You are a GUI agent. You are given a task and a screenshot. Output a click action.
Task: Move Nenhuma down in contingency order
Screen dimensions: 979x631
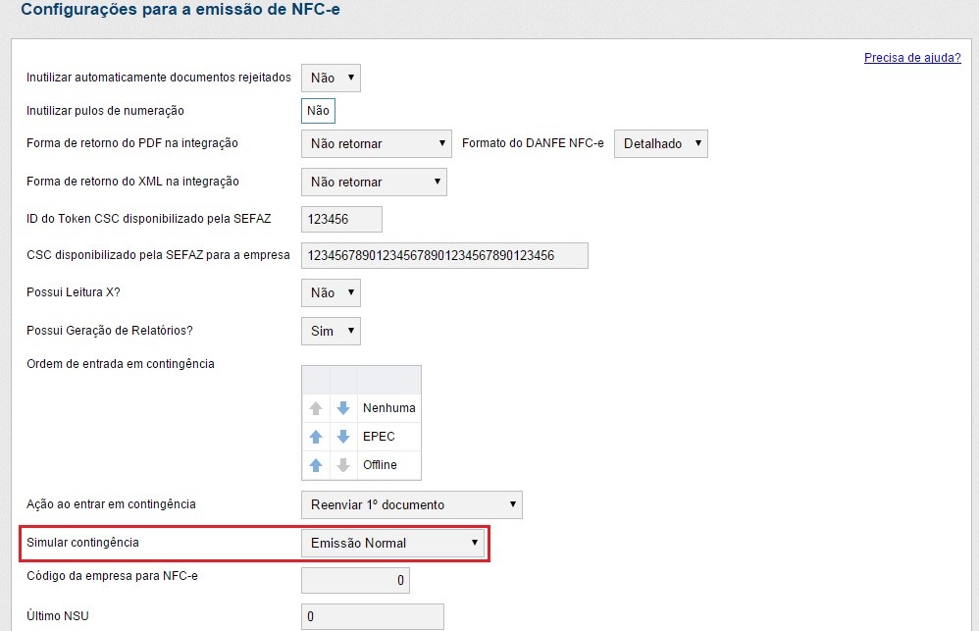[343, 408]
